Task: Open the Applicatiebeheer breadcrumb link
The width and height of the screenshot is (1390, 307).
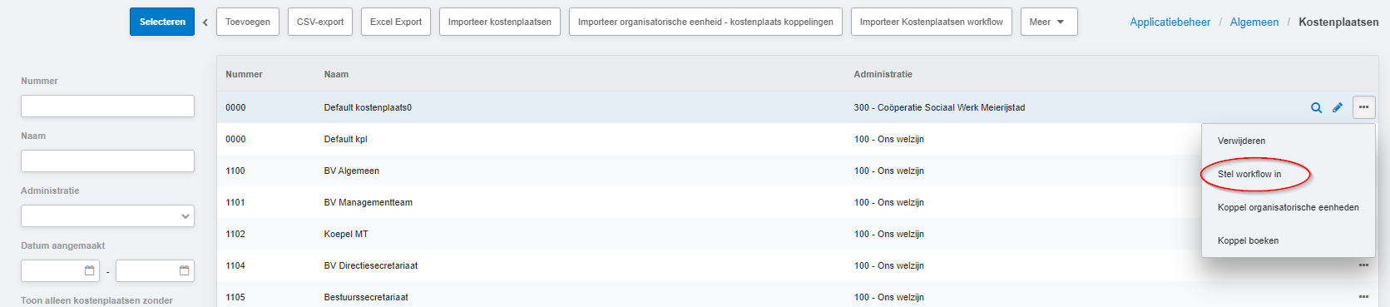Action: (x=1170, y=22)
